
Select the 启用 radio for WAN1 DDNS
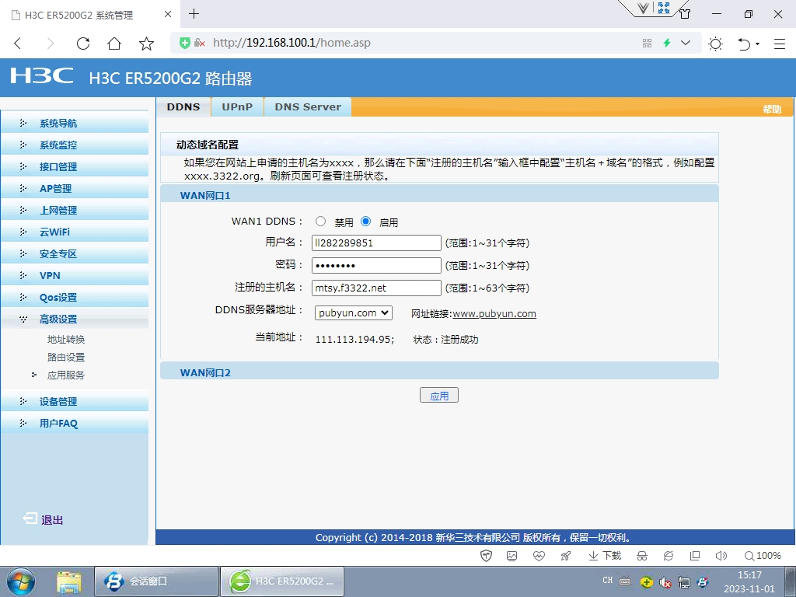365,222
